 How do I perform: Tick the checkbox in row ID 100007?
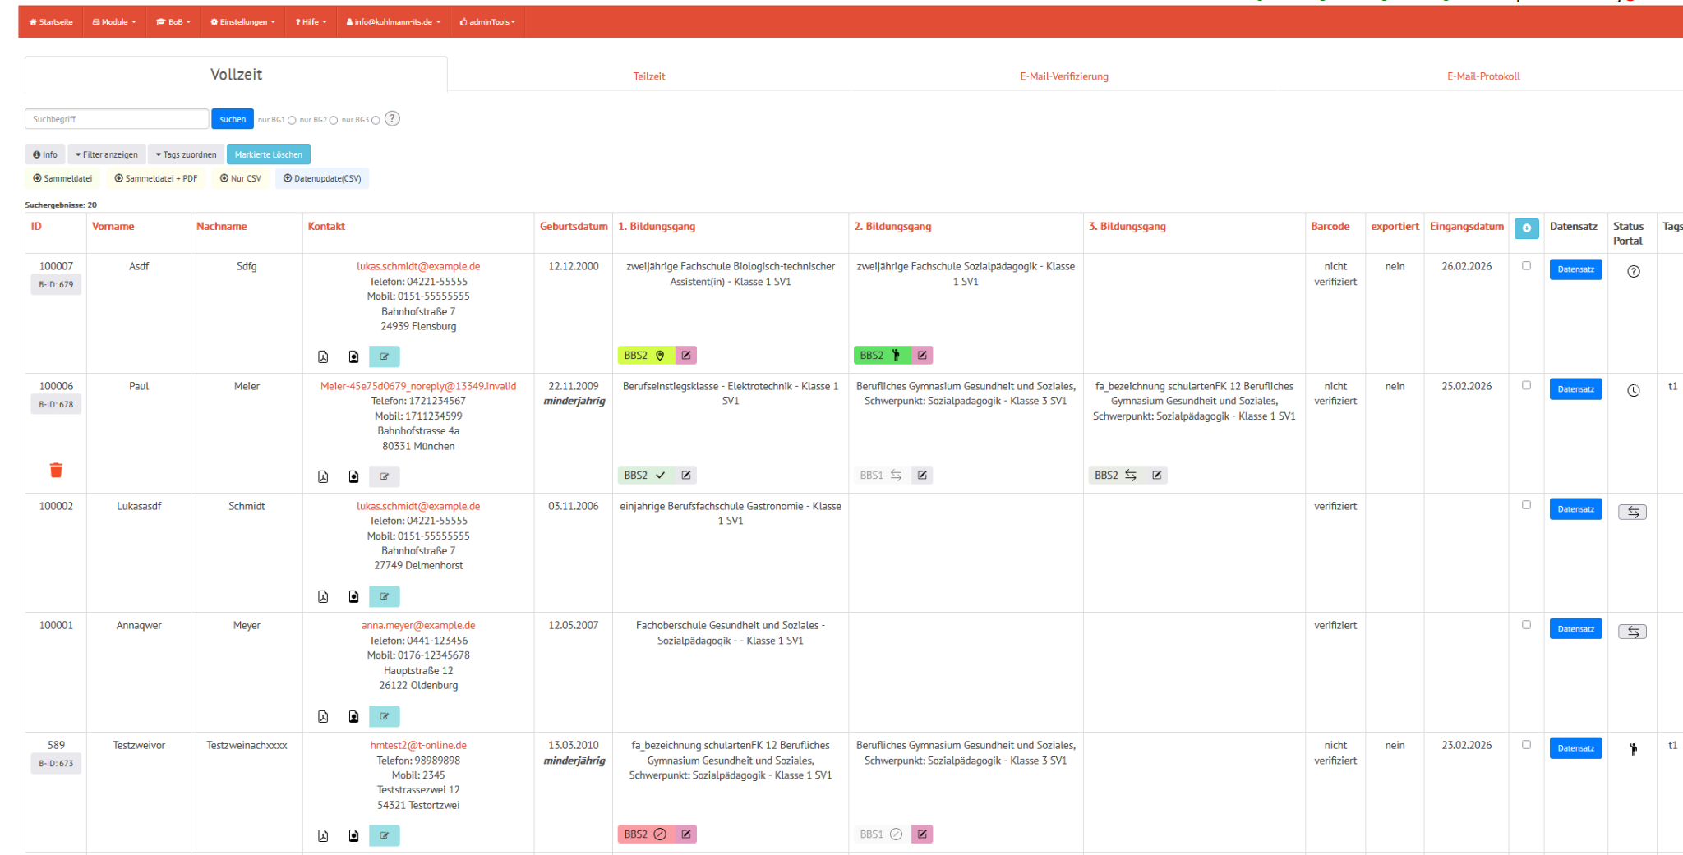pos(1526,266)
